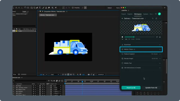Open the three-dots more options menu
This screenshot has height=101, width=180.
160,19
